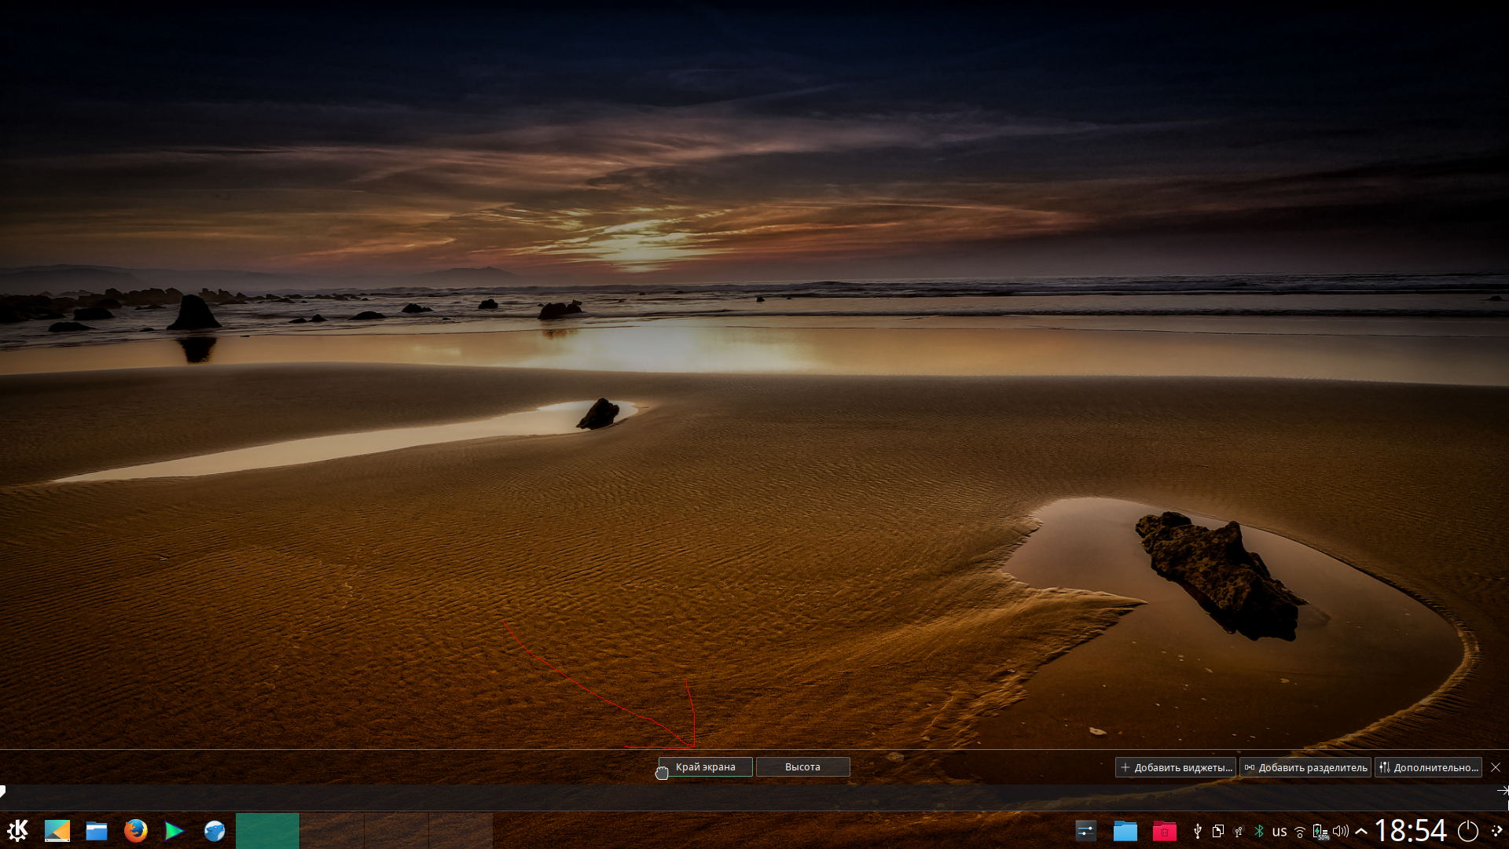Open Dolphin file manager icon
The height and width of the screenshot is (849, 1509).
point(97,830)
